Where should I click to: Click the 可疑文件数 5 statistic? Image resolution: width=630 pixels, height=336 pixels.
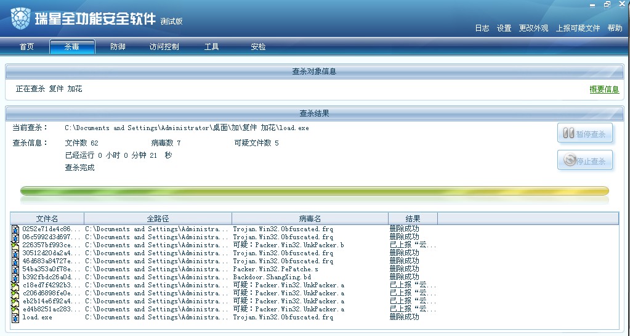coord(256,143)
